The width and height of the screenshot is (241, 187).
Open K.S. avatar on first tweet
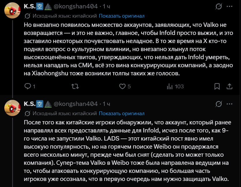pos(12,10)
